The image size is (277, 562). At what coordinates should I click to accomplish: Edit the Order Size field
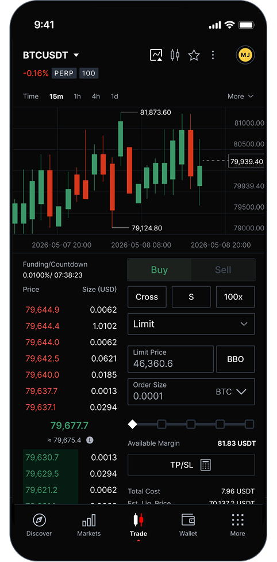tap(191, 392)
